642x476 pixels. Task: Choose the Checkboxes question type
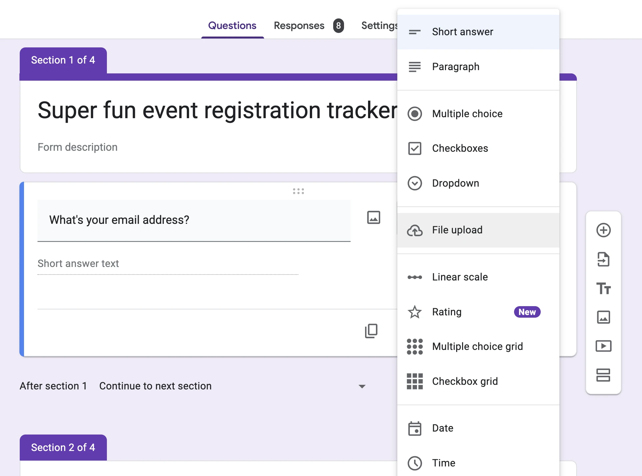point(460,148)
